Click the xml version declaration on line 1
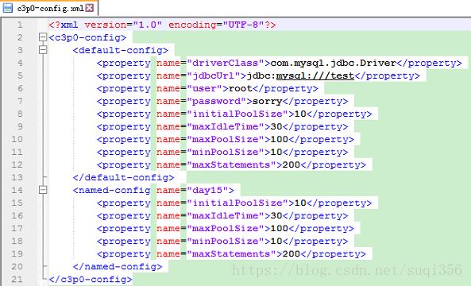Viewport: 471px width, 286px height. pyautogui.click(x=162, y=25)
